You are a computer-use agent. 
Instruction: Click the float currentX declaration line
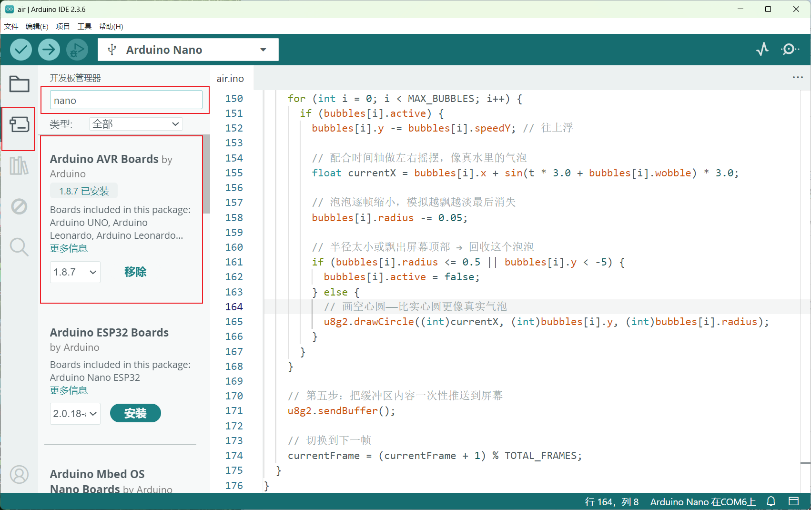tap(525, 173)
